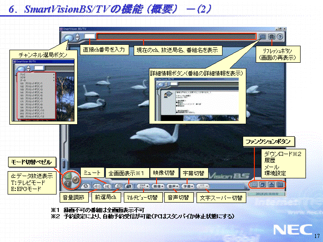Select 181 プリセットボタン8 in channel menu
This screenshot has height=242, width=323.
coord(37,104)
